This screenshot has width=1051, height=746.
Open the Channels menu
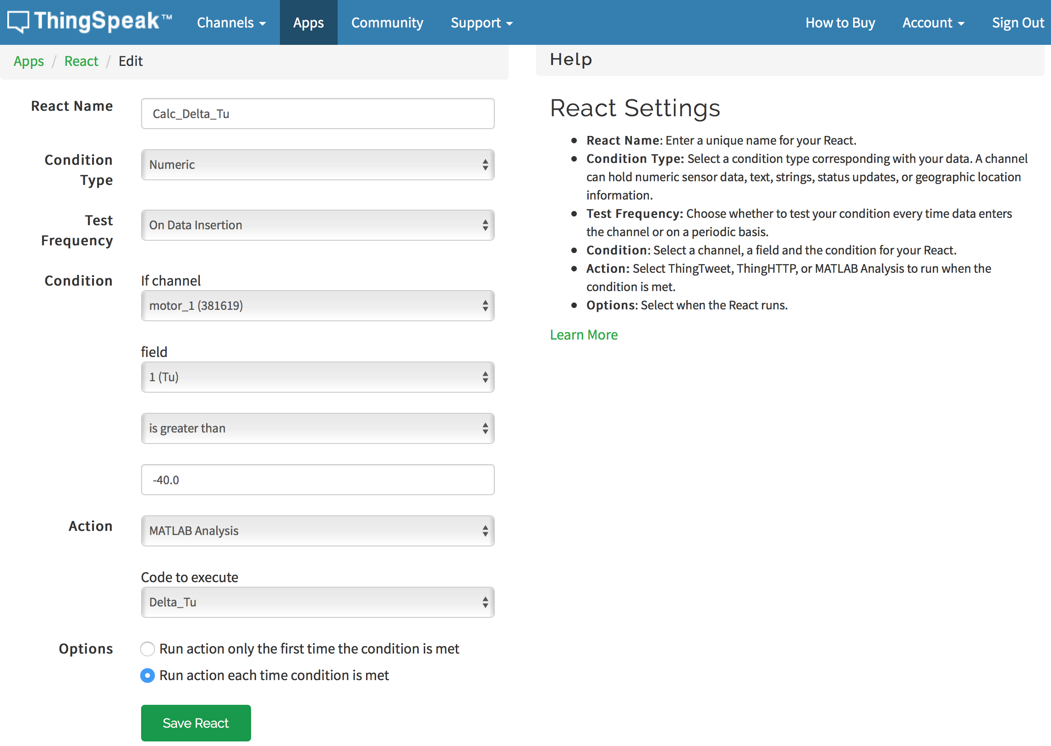tap(231, 22)
